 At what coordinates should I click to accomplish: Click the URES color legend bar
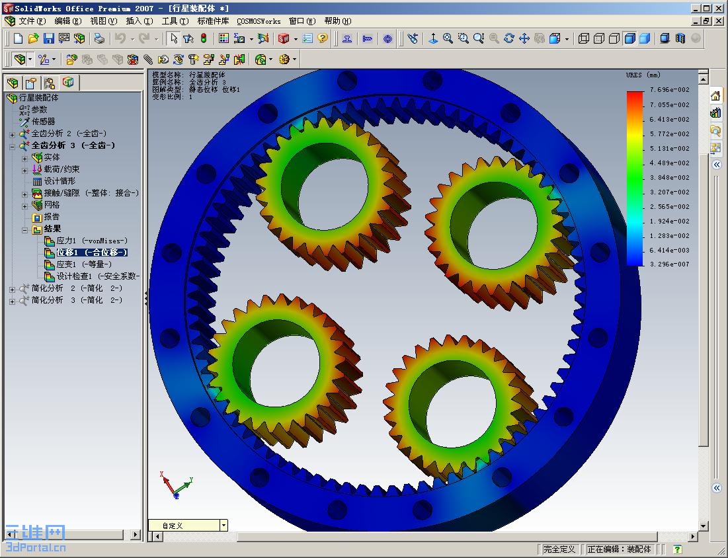pos(635,179)
